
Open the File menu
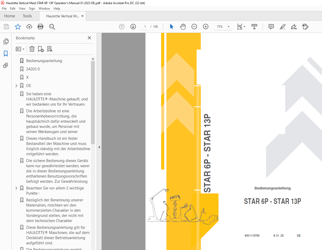4,9
